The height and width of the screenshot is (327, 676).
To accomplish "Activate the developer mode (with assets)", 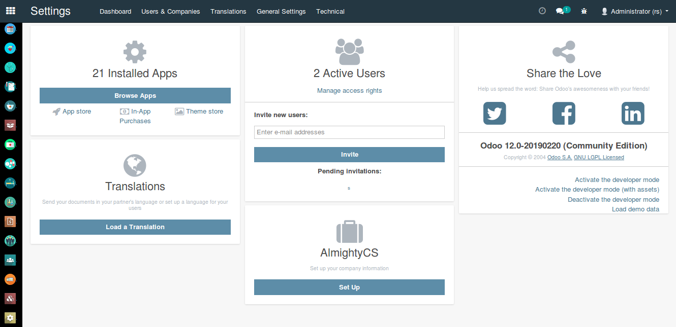I will (597, 190).
